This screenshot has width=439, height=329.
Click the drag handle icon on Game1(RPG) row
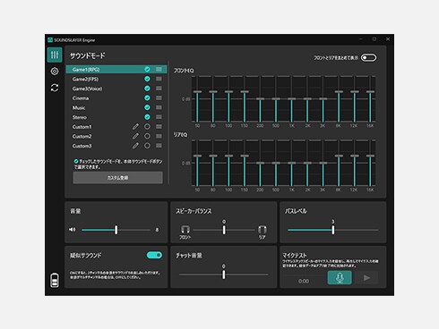(159, 69)
